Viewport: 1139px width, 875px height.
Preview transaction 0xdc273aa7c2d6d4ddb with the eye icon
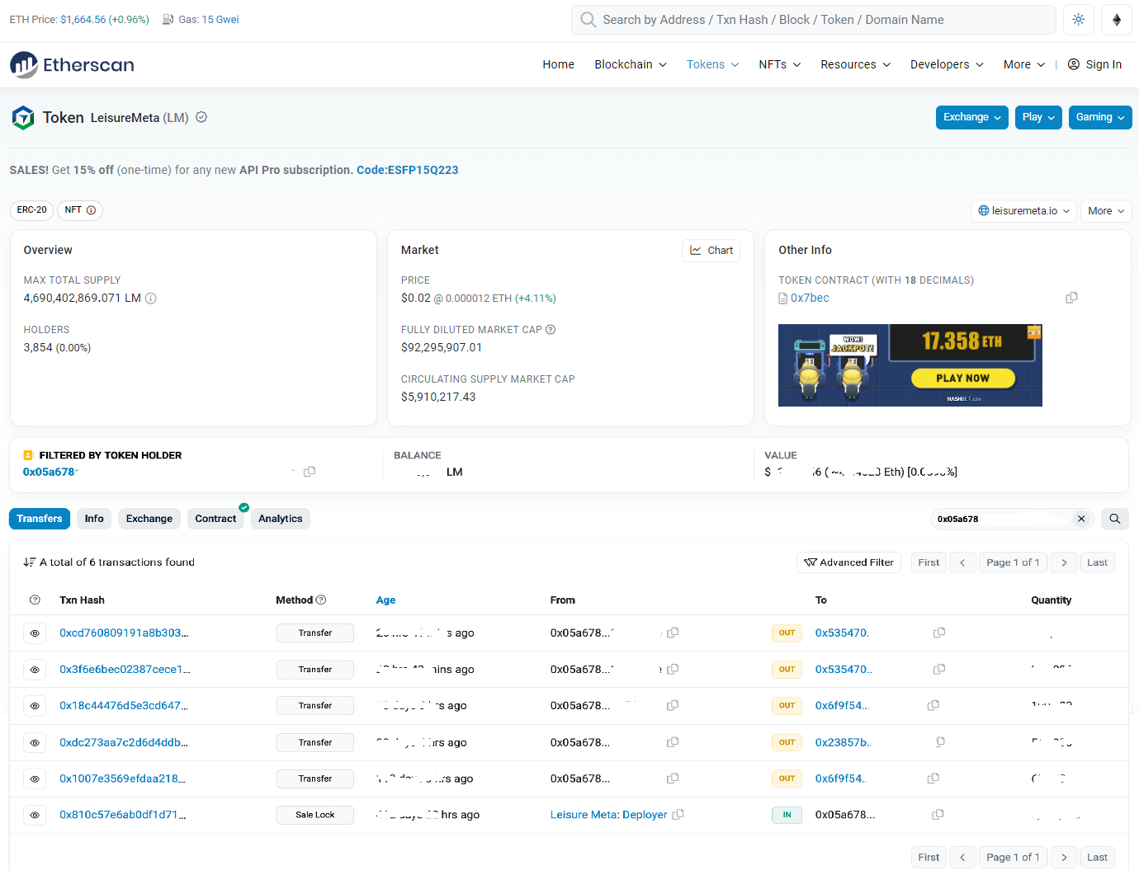pyautogui.click(x=35, y=743)
